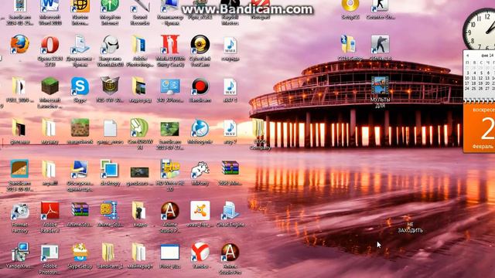Open the desktopy blue squares shortcut

110,169
